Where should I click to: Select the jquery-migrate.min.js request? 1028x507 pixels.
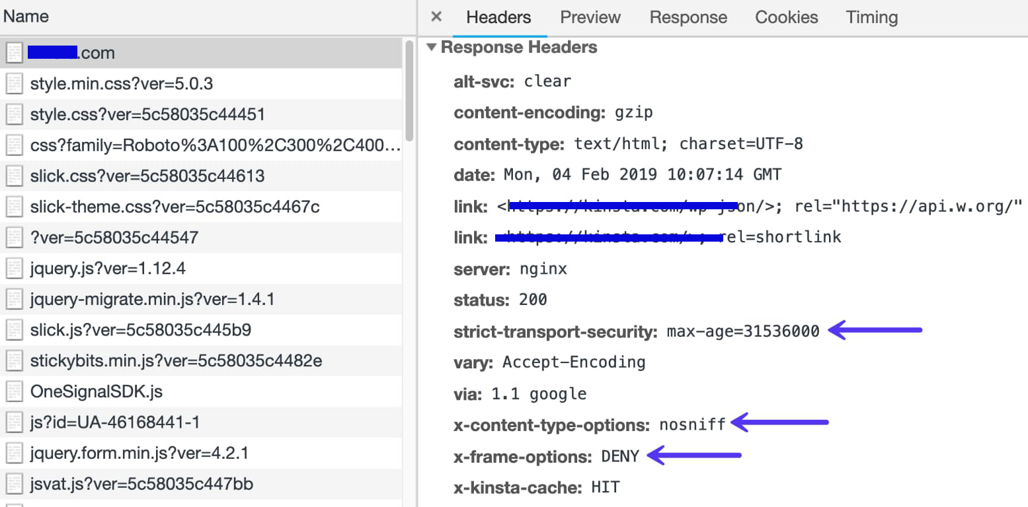(x=152, y=300)
